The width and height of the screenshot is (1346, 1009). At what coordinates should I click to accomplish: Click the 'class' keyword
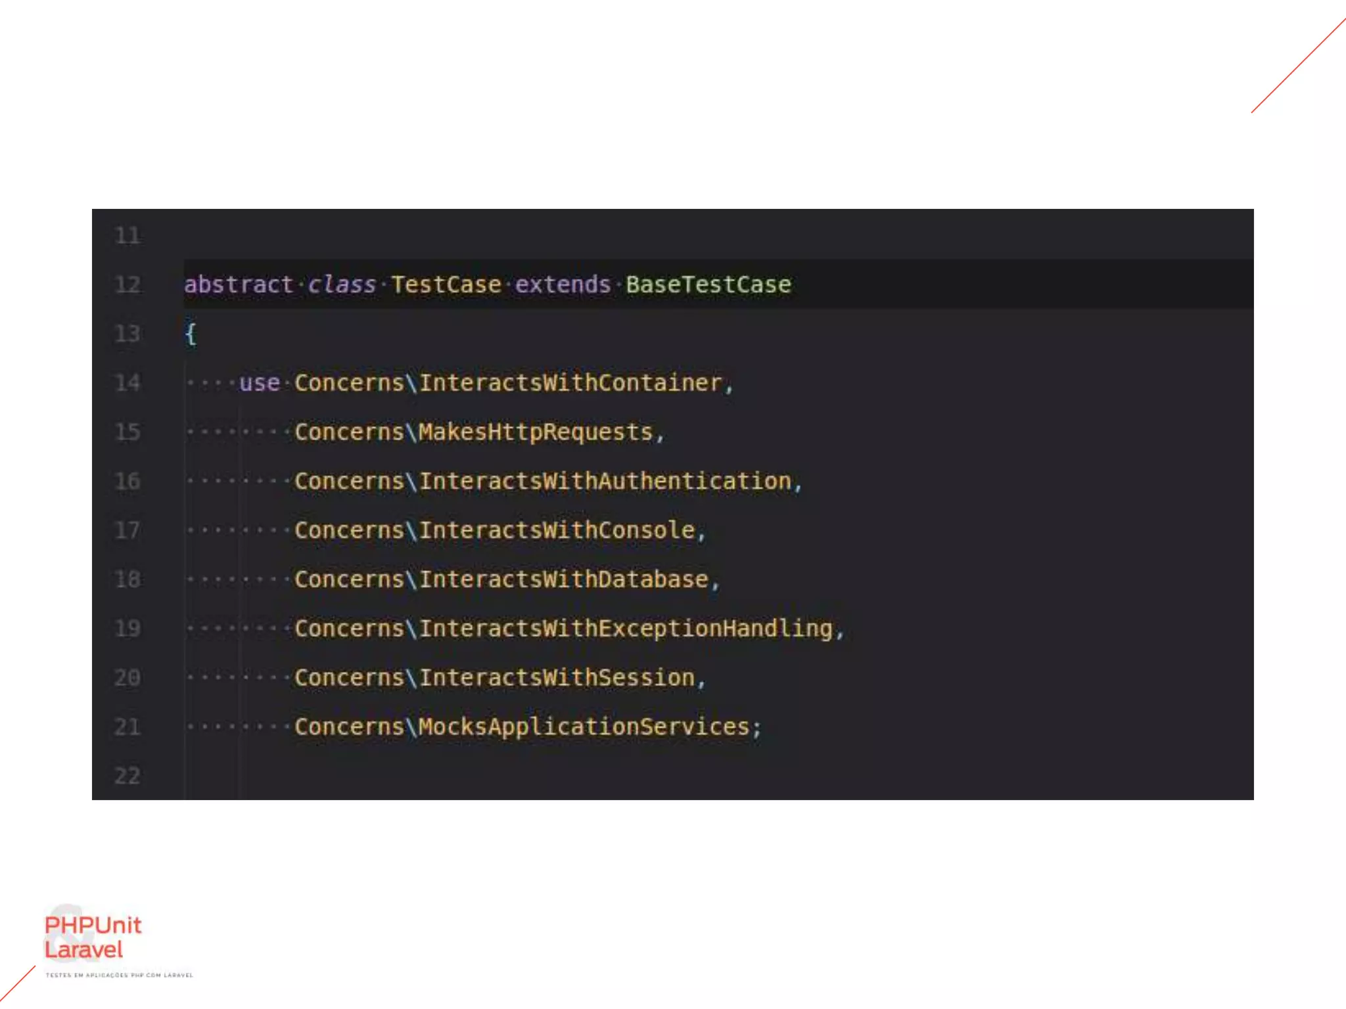[x=342, y=284]
